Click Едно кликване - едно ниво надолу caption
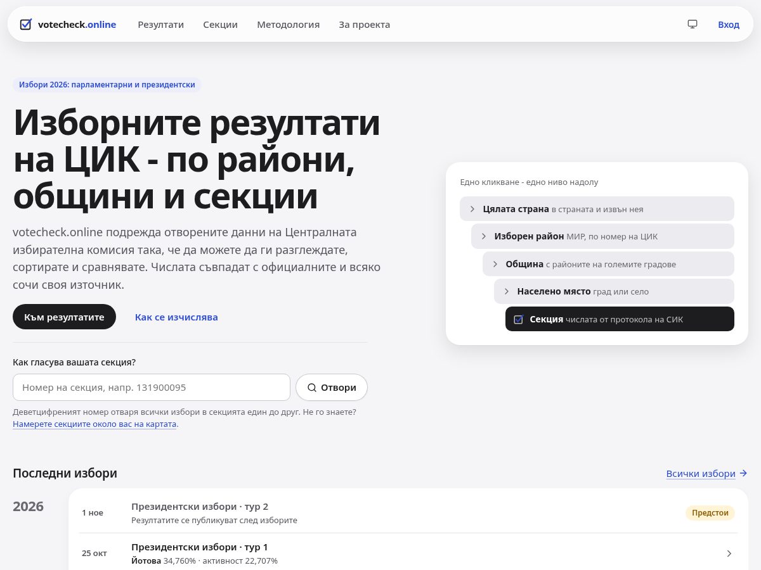Viewport: 761px width, 570px height. tap(529, 182)
